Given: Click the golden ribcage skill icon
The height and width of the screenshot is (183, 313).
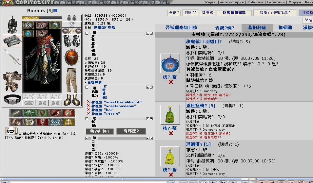Looking at the screenshot, I should 69,122.
